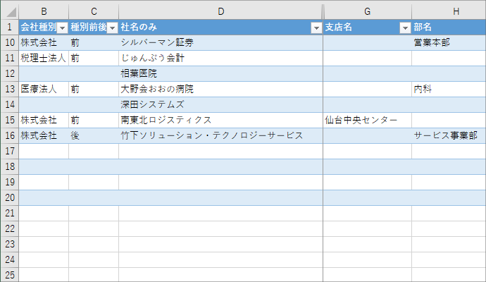The height and width of the screenshot is (282, 486).
Task: Select column H header
Action: click(x=449, y=12)
